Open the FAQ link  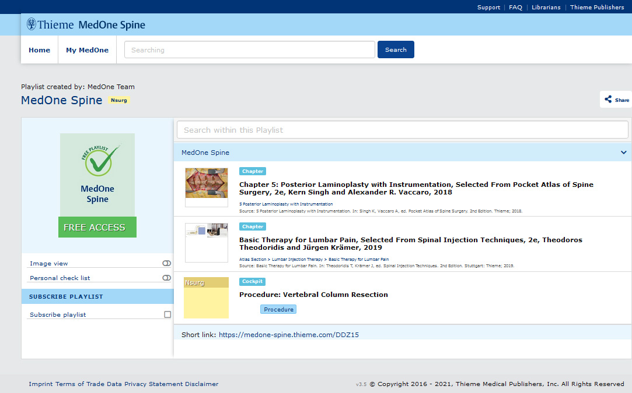(515, 7)
